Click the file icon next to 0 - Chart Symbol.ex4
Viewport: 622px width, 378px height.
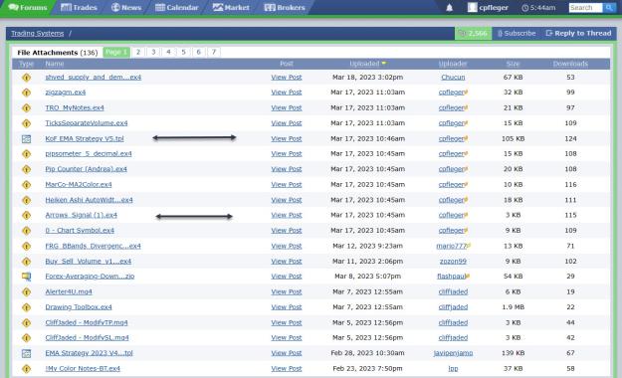pos(26,231)
